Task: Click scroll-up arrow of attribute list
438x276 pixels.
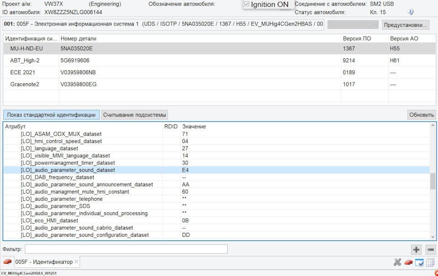Action: tap(433, 125)
